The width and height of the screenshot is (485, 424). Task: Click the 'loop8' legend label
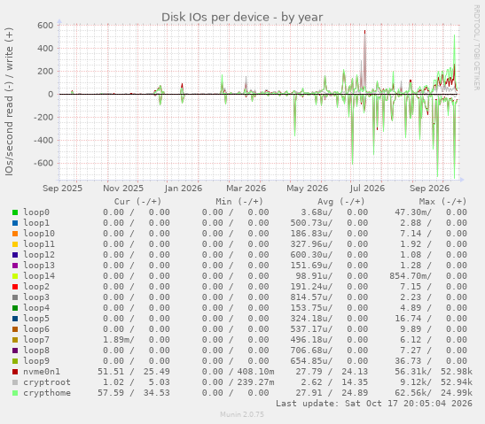pos(36,351)
